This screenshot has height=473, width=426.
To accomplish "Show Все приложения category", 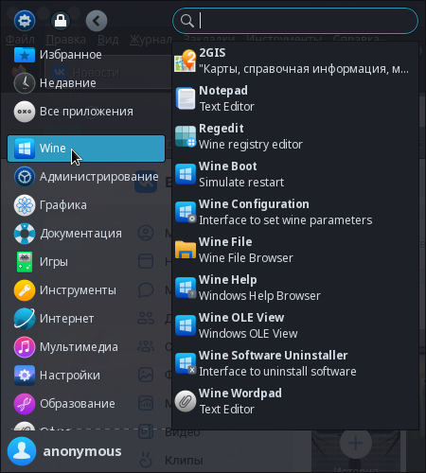I will [86, 112].
